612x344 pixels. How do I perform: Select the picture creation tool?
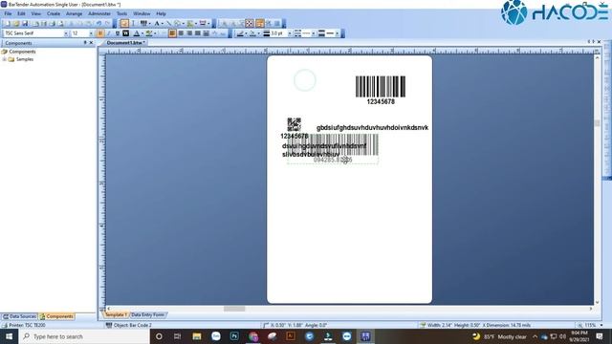point(189,24)
